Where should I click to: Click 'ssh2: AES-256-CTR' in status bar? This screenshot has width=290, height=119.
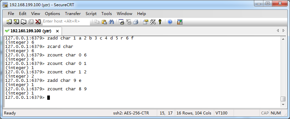pyautogui.click(x=131, y=113)
